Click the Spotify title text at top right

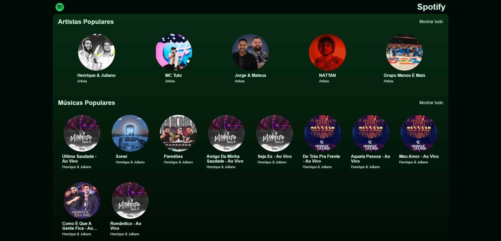(431, 7)
